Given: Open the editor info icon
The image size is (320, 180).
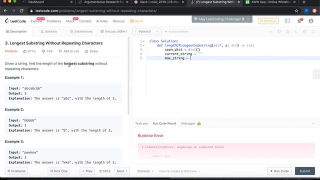Looking at the screenshot, I should tap(270, 31).
